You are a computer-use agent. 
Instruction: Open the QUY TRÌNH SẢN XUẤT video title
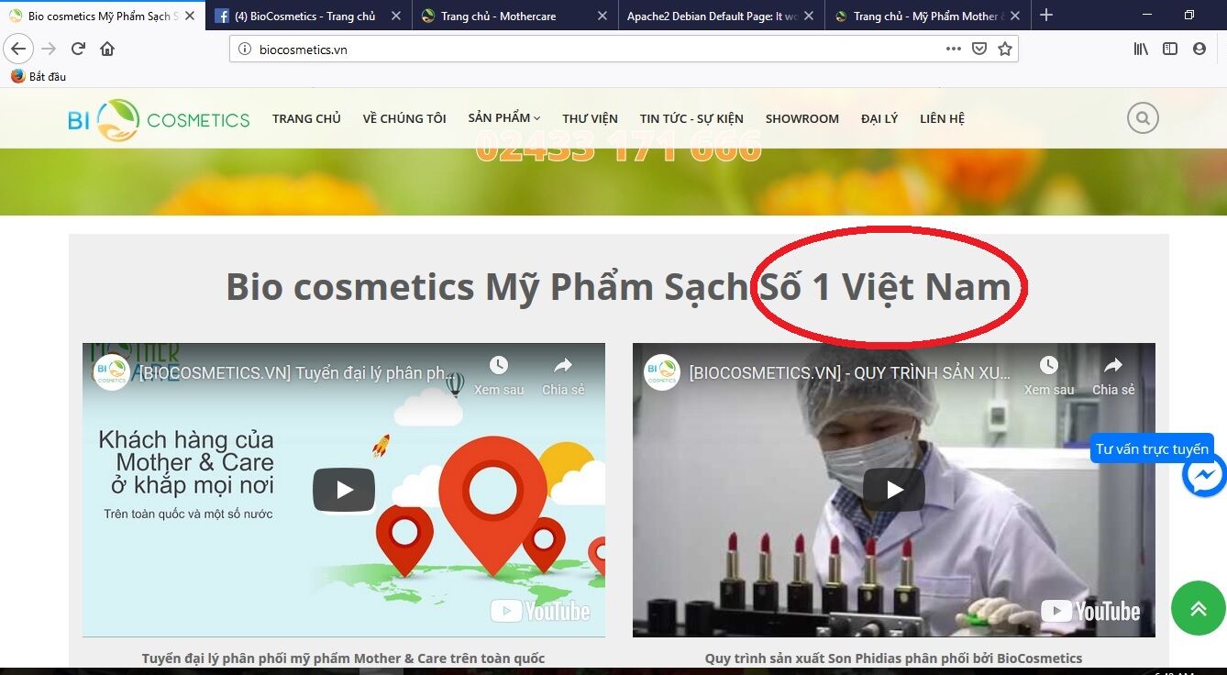(849, 373)
